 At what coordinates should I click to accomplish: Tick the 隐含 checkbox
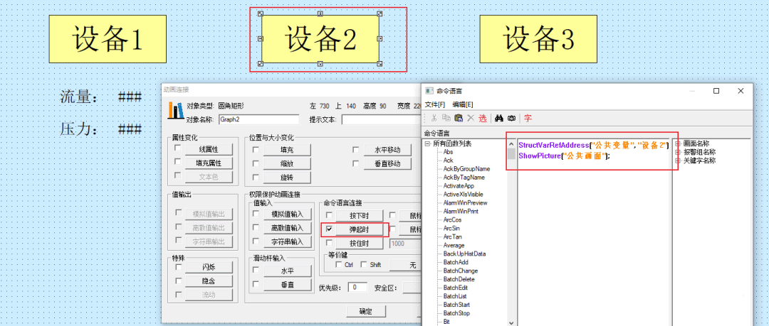179,281
